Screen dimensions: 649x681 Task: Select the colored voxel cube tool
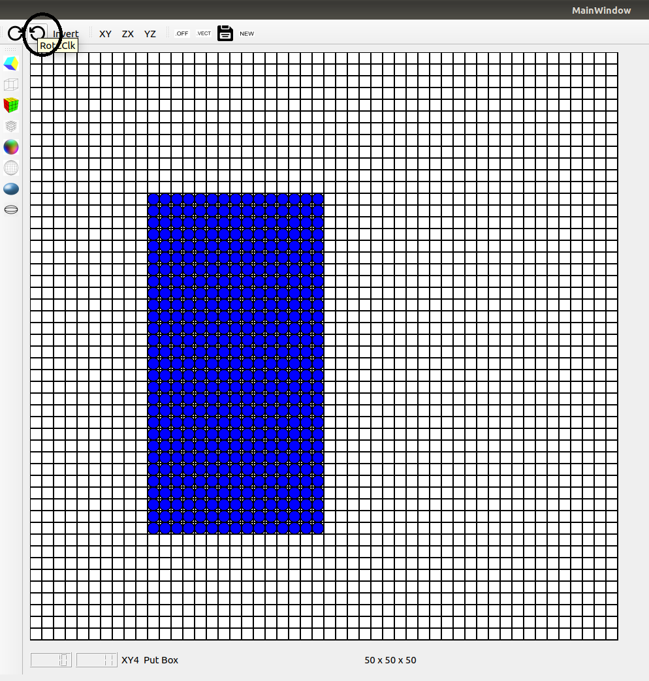[10, 105]
